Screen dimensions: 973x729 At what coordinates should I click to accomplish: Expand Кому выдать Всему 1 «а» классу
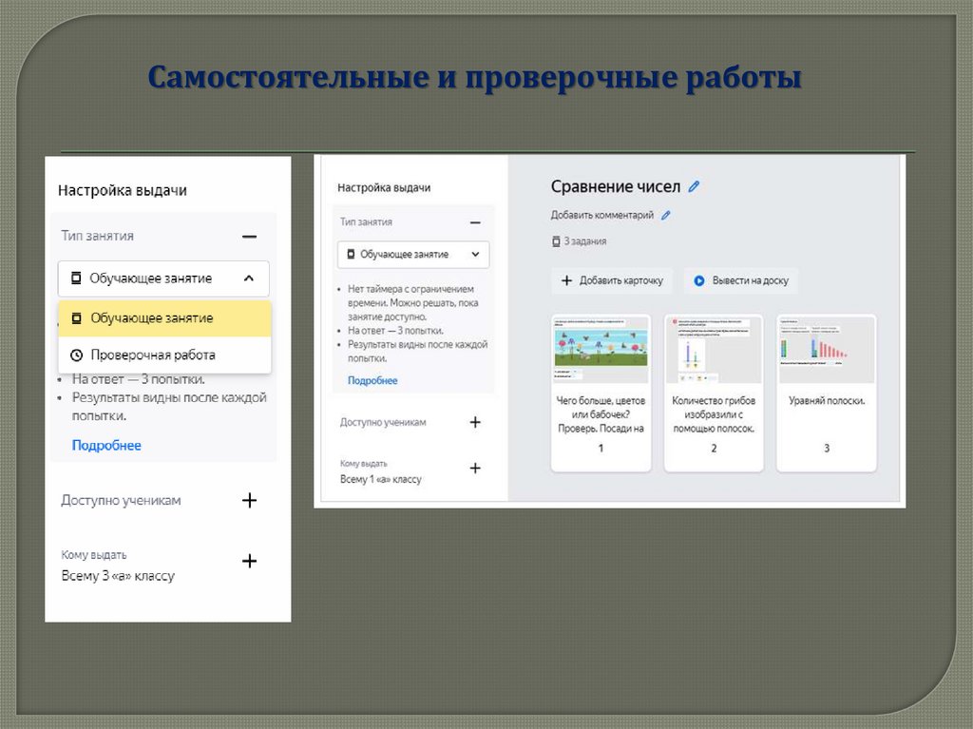475,469
